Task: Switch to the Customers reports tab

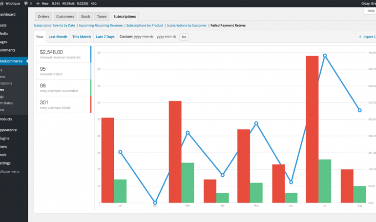Action: [x=65, y=17]
